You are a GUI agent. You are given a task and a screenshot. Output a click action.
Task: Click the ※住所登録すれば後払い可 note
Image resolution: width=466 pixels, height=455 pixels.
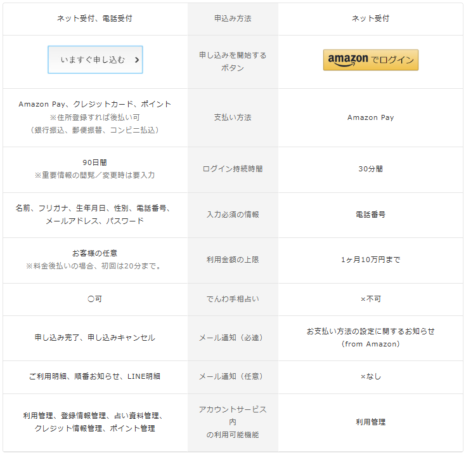coord(94,117)
